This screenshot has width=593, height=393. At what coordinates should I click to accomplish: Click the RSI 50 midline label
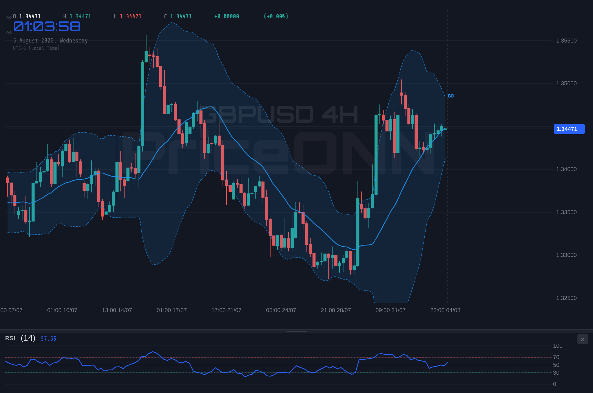(556, 365)
